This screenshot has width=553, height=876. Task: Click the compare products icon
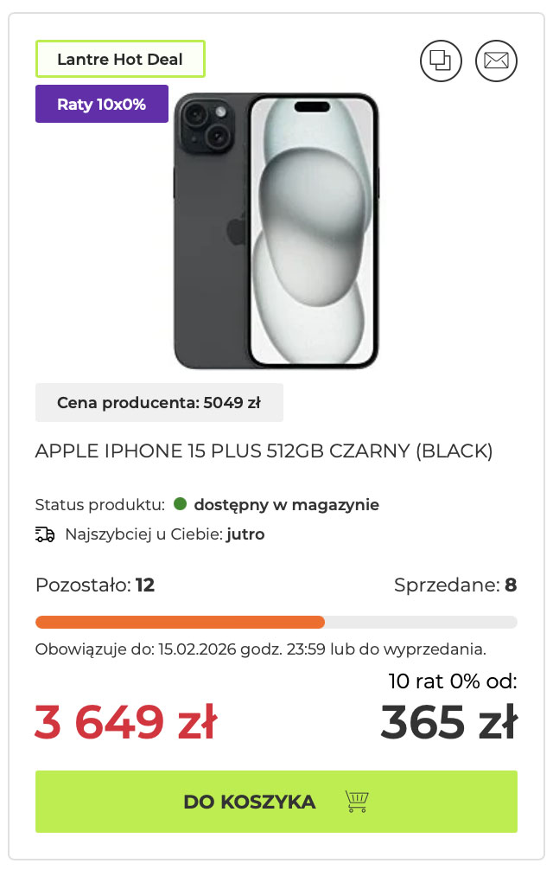pos(441,61)
